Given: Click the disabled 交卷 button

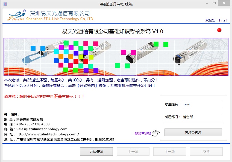Looking at the screenshot, I should [206, 151].
